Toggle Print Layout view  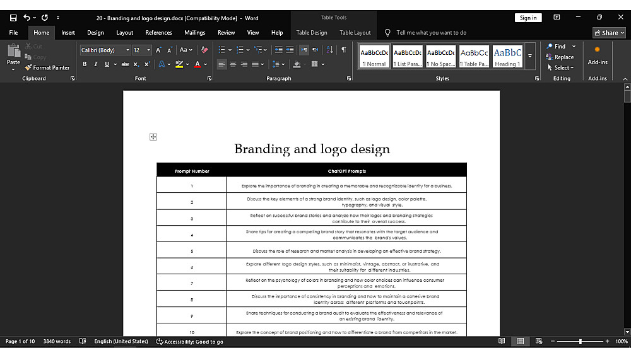521,341
